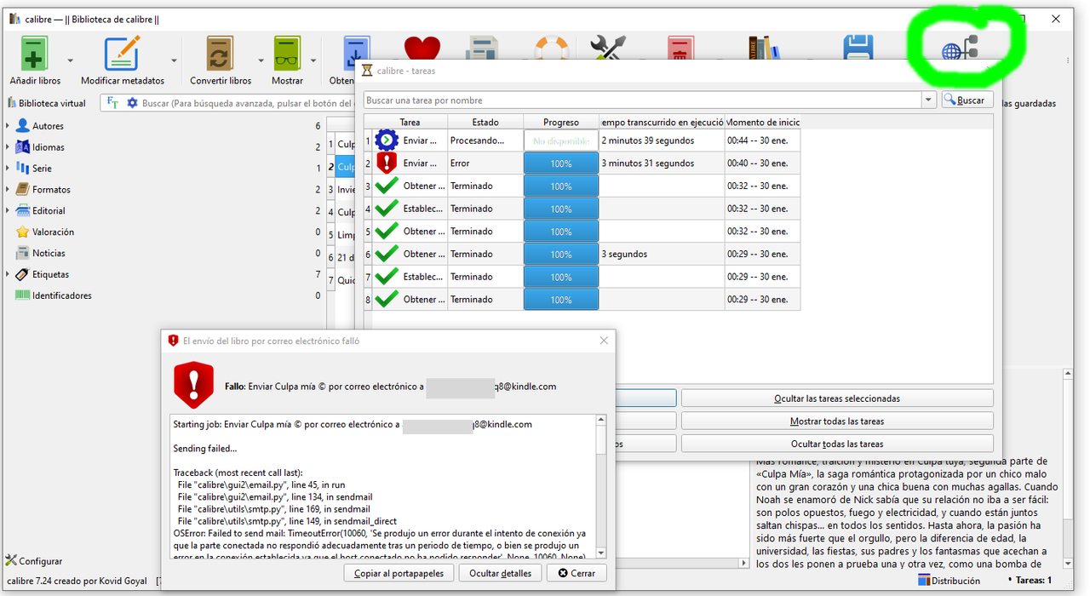This screenshot has width=1090, height=596.
Task: Expand the Serie tree category
Action: 9,169
